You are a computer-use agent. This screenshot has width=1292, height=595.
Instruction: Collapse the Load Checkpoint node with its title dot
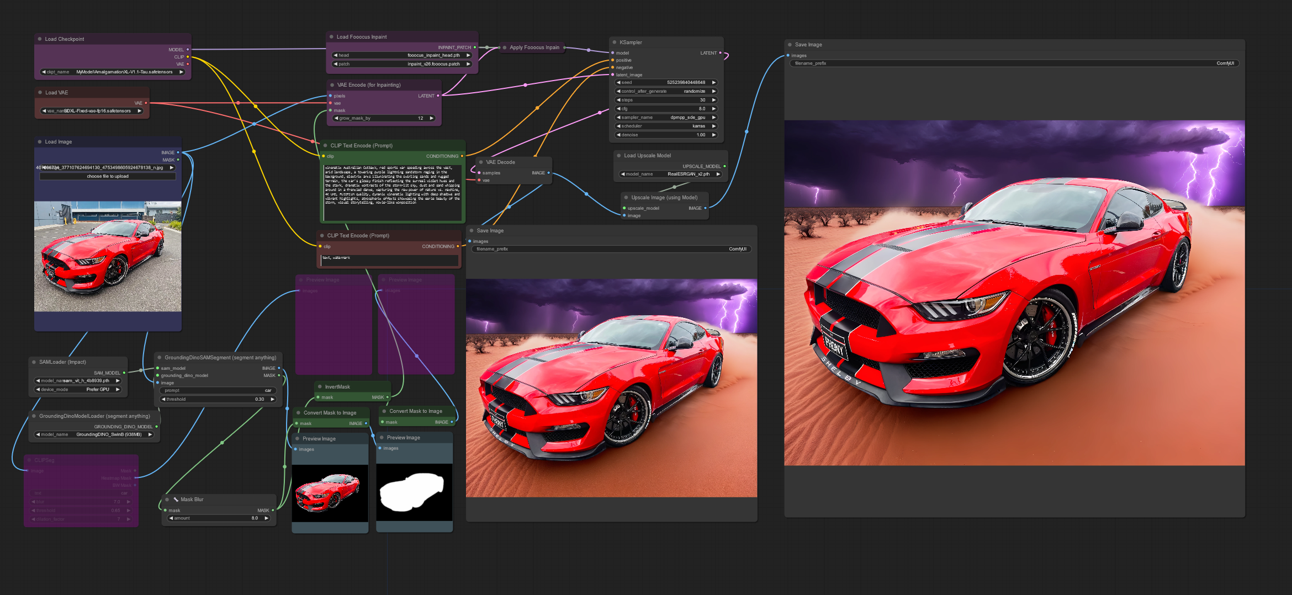[40, 39]
